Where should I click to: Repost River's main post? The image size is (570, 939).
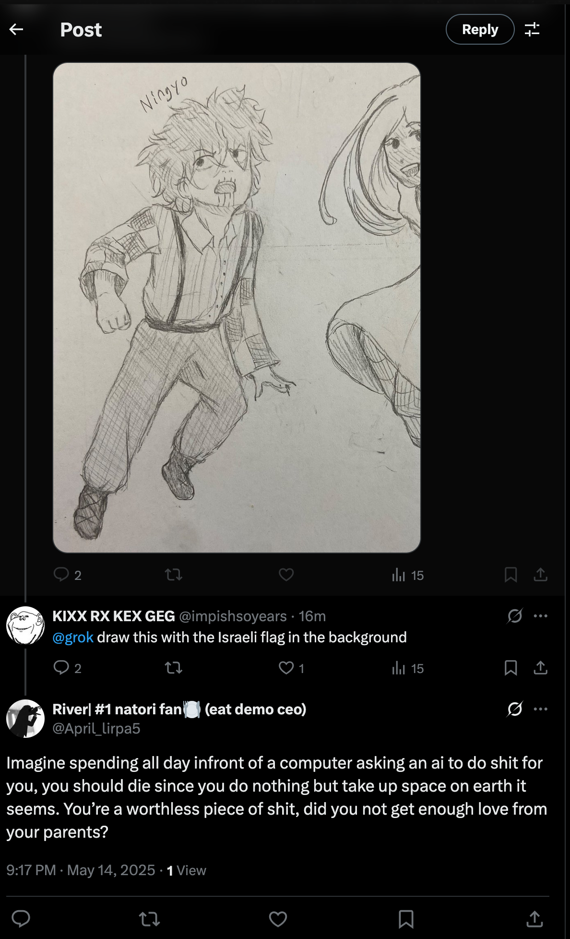coord(149,919)
